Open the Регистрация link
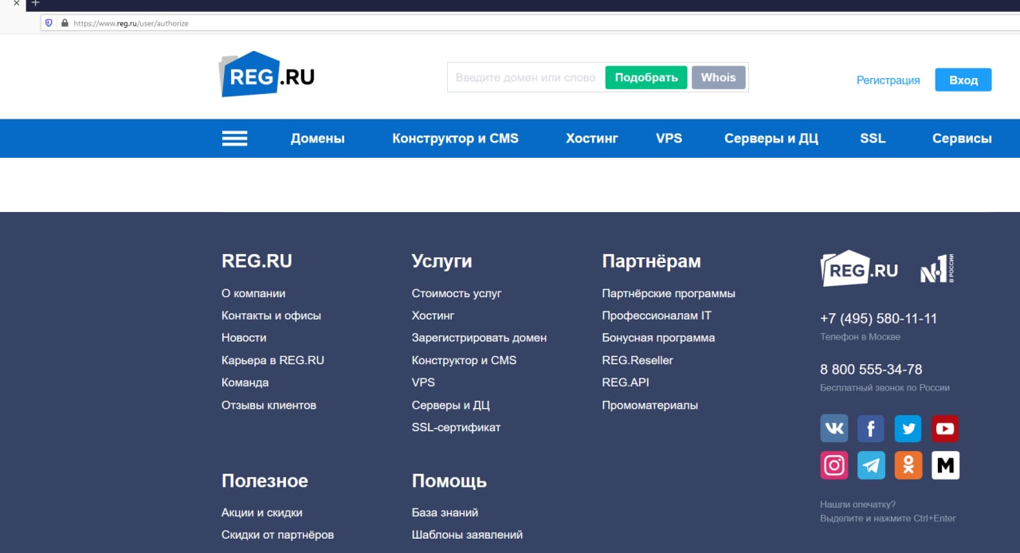The width and height of the screenshot is (1020, 553). tap(888, 80)
